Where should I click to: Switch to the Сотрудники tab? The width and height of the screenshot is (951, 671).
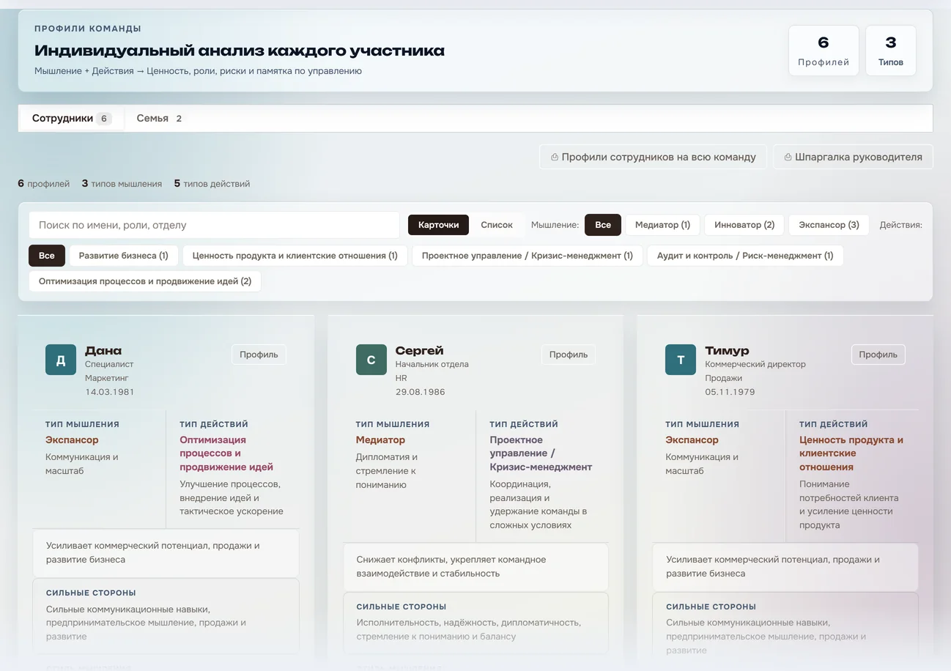point(71,118)
